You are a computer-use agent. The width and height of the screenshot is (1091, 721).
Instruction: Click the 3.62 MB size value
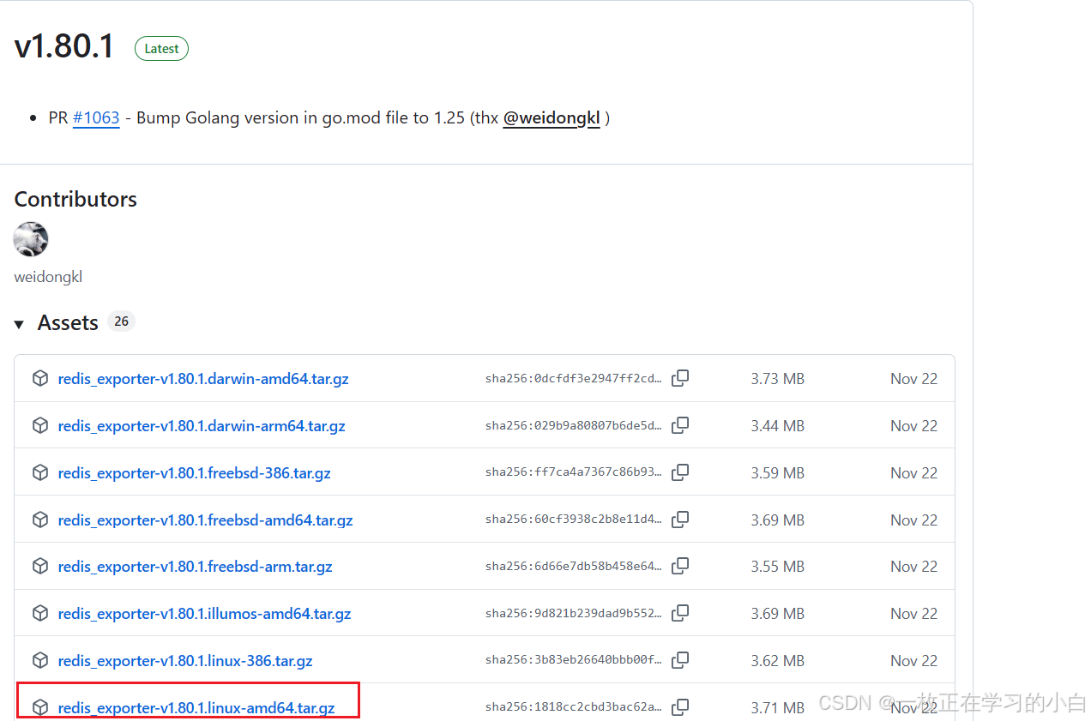tap(777, 660)
